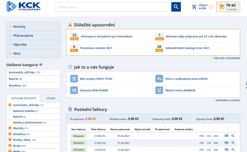Open the send-email icon for invoice 21006792
Screen dimensions: 247x152
(x=226, y=136)
